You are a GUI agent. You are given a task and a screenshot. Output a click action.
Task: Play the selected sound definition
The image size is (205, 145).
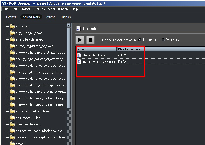coord(80,40)
